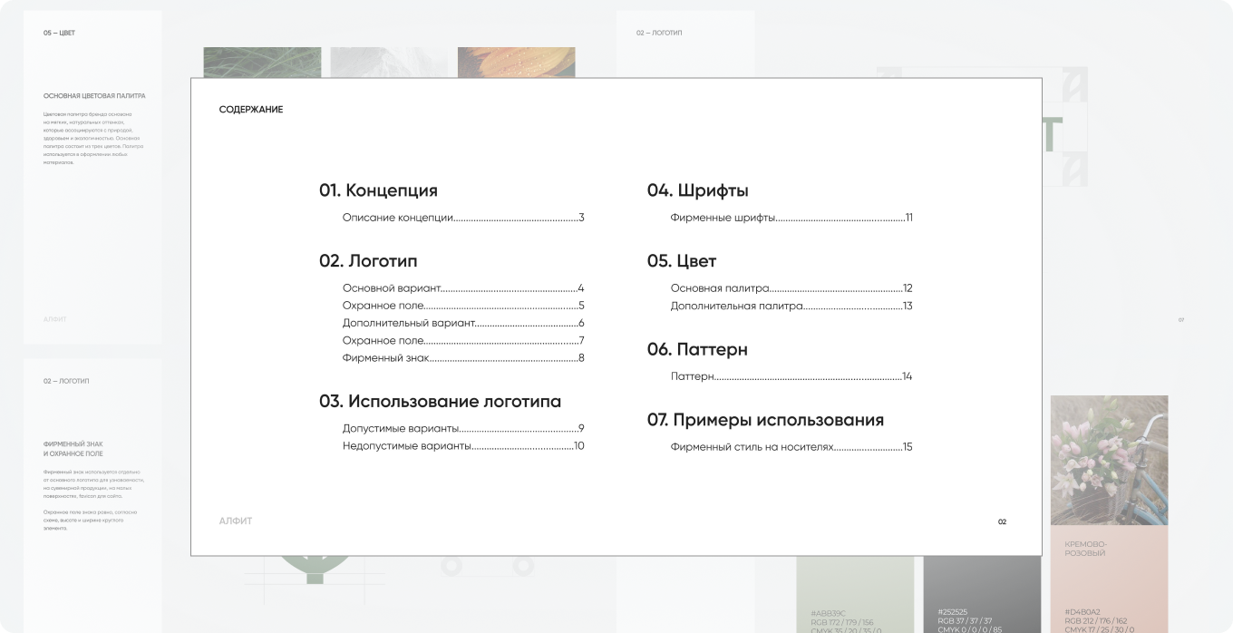Click the sunflower photo thumbnail in the background
1233x633 pixels.
click(x=516, y=63)
